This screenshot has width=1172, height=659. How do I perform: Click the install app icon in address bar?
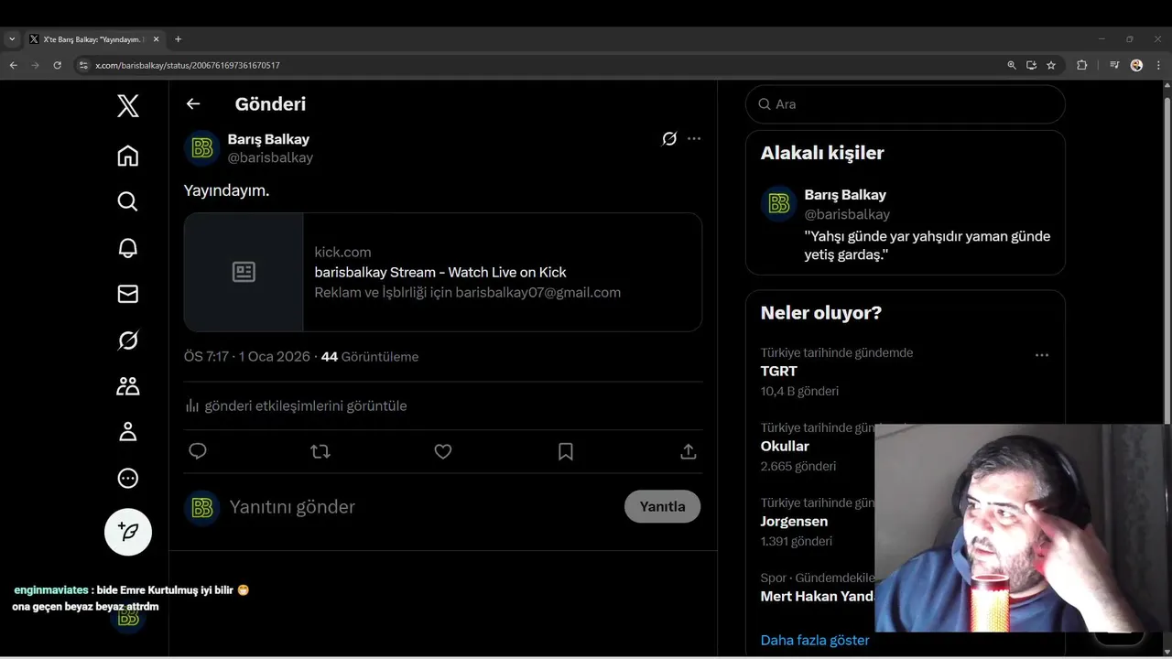(1031, 65)
